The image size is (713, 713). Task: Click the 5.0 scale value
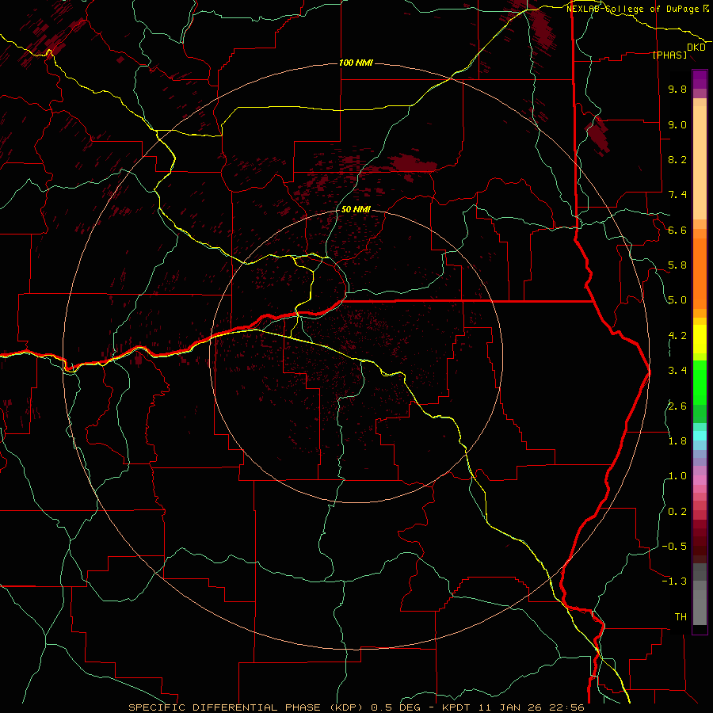coord(677,300)
